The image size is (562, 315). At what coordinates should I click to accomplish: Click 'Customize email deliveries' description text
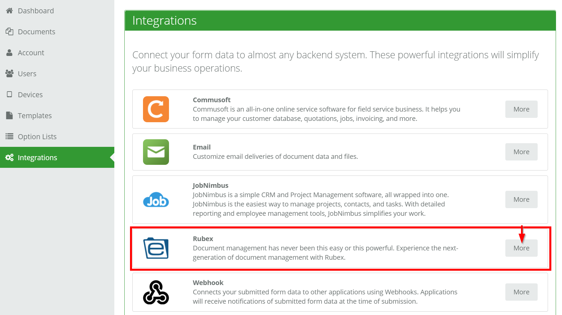[275, 157]
